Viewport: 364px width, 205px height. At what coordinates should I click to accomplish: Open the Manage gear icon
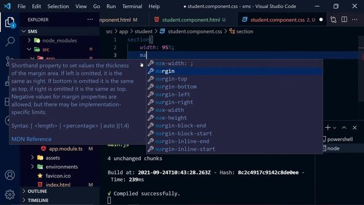tap(10, 194)
